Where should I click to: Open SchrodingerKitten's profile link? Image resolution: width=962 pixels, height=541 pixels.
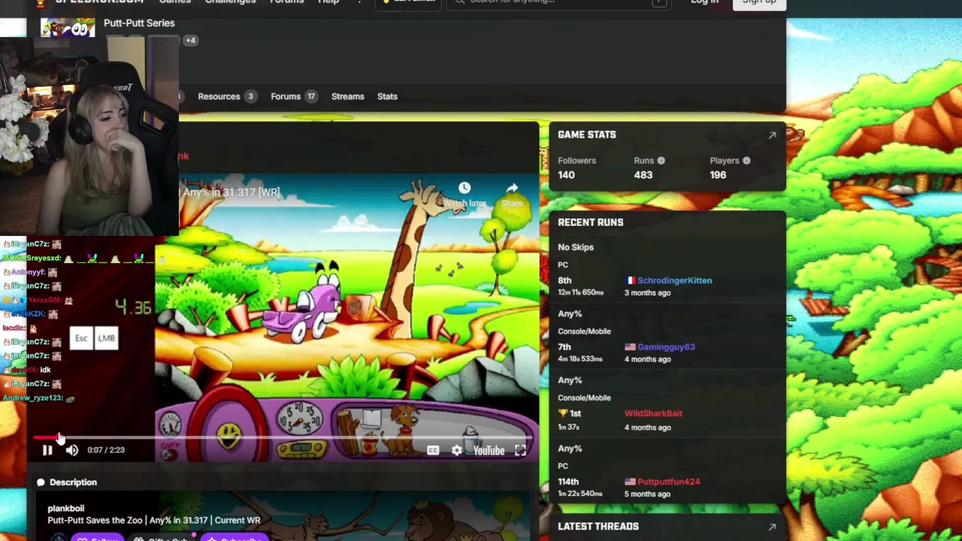[x=675, y=280]
